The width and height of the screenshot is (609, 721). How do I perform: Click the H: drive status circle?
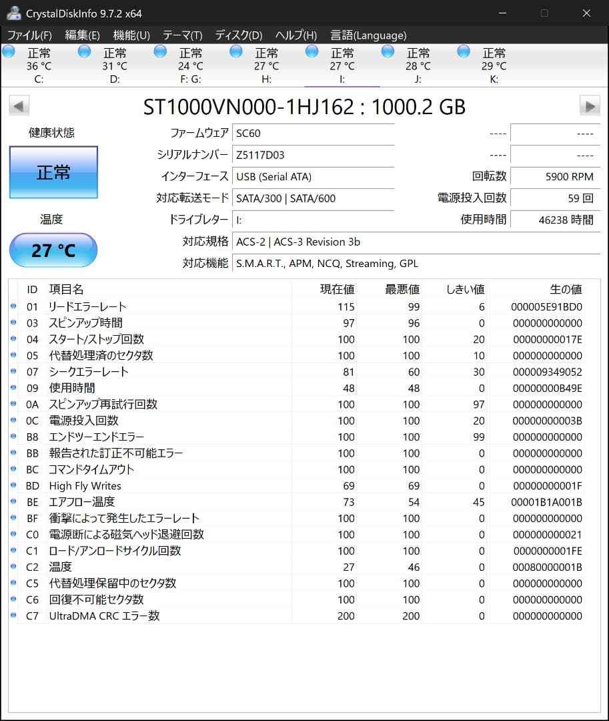pyautogui.click(x=235, y=51)
